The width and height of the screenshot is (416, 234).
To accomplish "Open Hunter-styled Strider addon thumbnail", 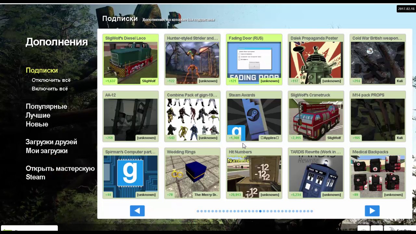I will [192, 63].
